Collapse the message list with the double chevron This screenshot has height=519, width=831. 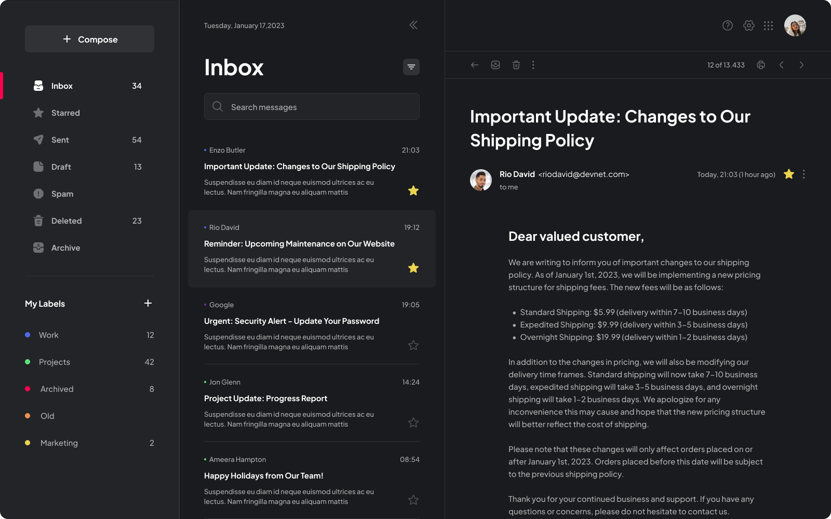coord(413,24)
